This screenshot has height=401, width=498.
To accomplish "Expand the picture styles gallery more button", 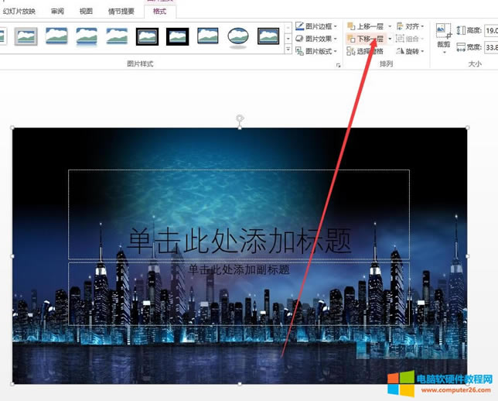I will pos(288,50).
